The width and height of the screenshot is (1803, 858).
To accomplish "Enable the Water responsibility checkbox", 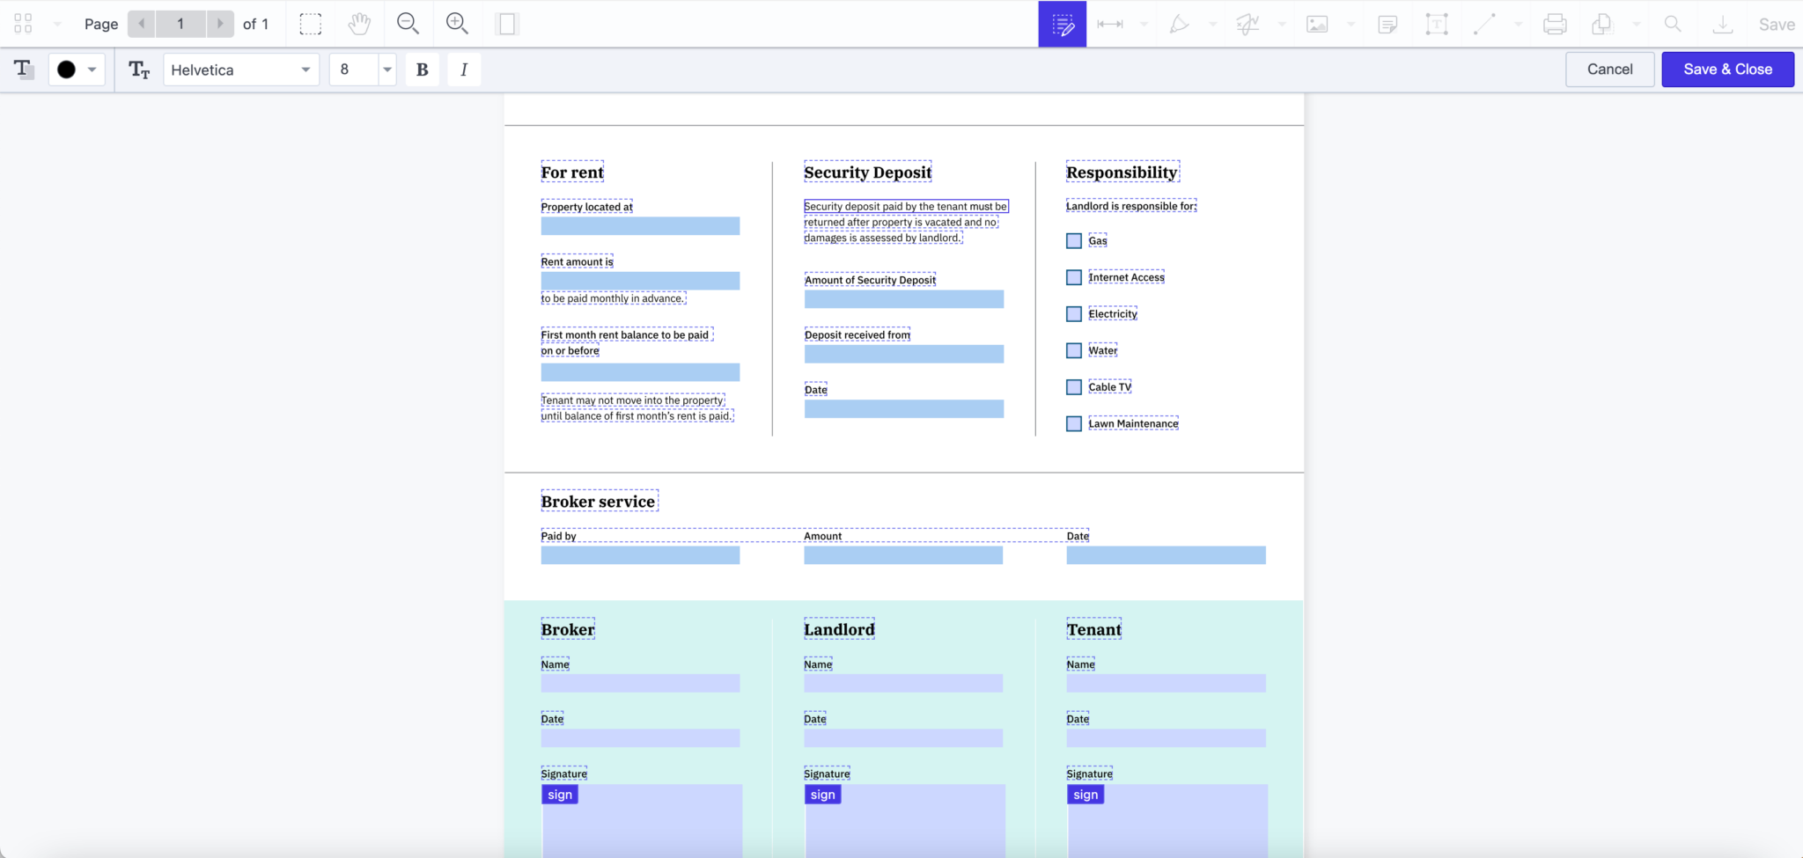I will 1073,350.
